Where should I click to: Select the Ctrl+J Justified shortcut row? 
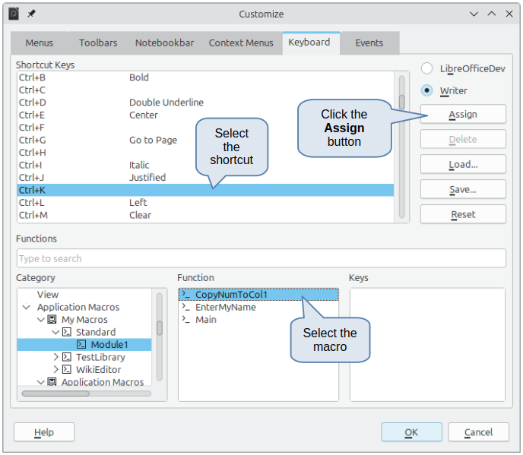click(x=205, y=177)
